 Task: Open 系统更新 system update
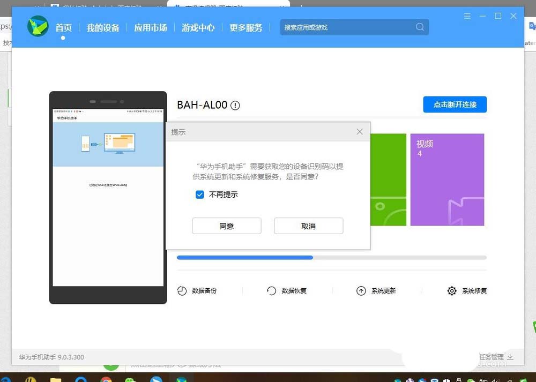point(376,291)
